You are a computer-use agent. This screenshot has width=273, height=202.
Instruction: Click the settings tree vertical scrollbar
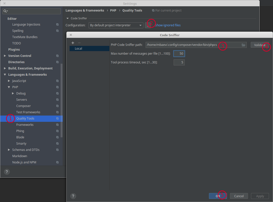pyautogui.click(x=62, y=101)
